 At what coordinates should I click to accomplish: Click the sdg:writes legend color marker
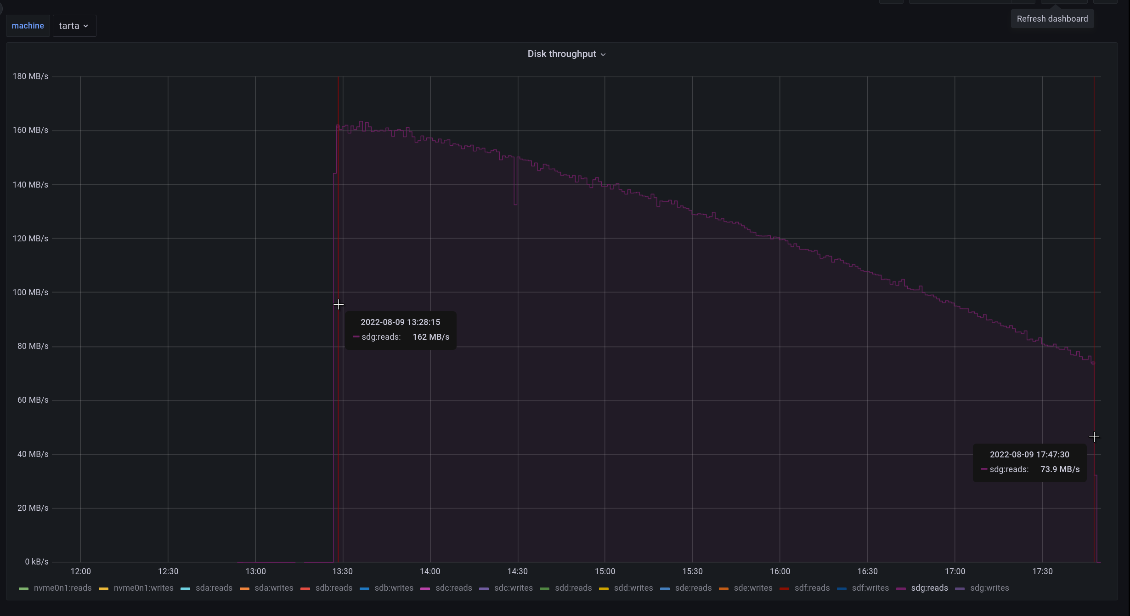[x=960, y=588]
